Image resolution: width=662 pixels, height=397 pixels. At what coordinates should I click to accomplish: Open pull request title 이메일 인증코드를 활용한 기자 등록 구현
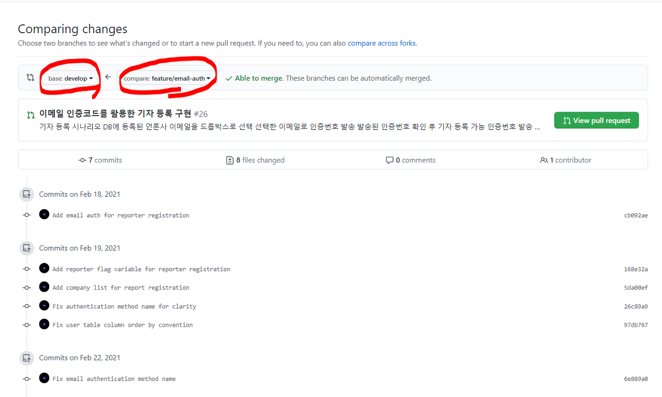pyautogui.click(x=115, y=113)
